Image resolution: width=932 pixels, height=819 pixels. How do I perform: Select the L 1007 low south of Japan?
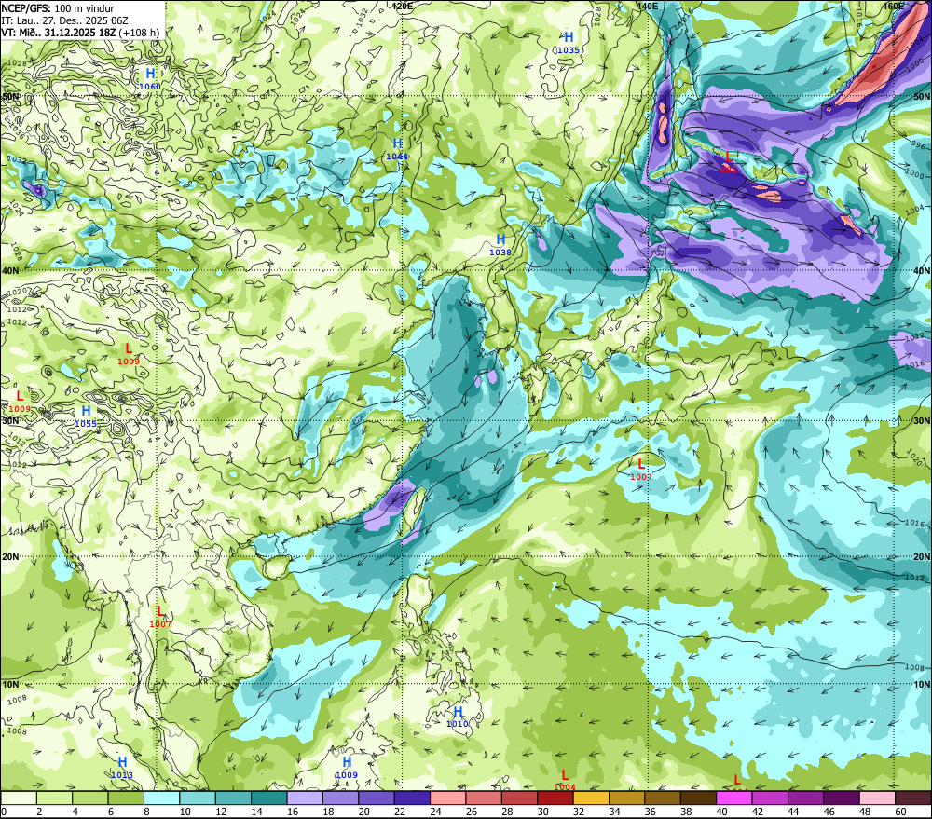[x=641, y=469]
